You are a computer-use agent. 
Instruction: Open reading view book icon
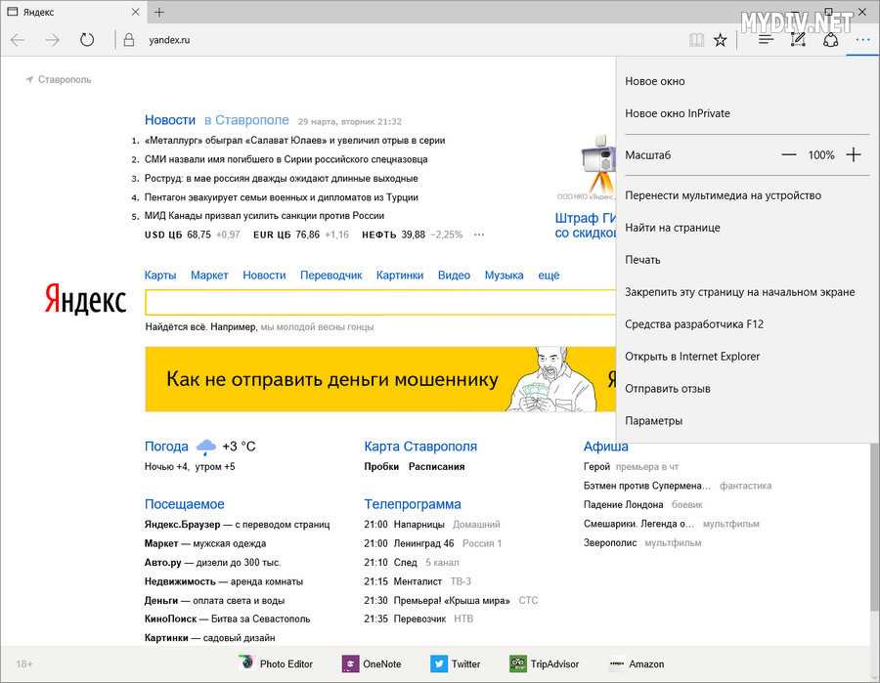click(x=696, y=40)
